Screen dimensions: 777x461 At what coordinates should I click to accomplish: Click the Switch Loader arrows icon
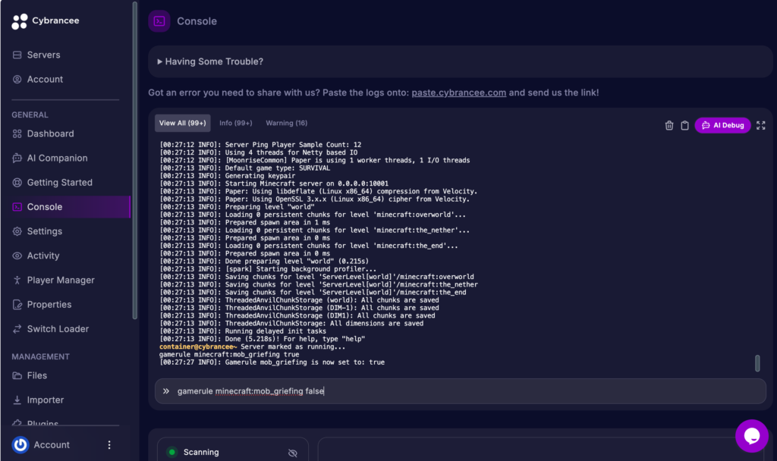(x=17, y=329)
